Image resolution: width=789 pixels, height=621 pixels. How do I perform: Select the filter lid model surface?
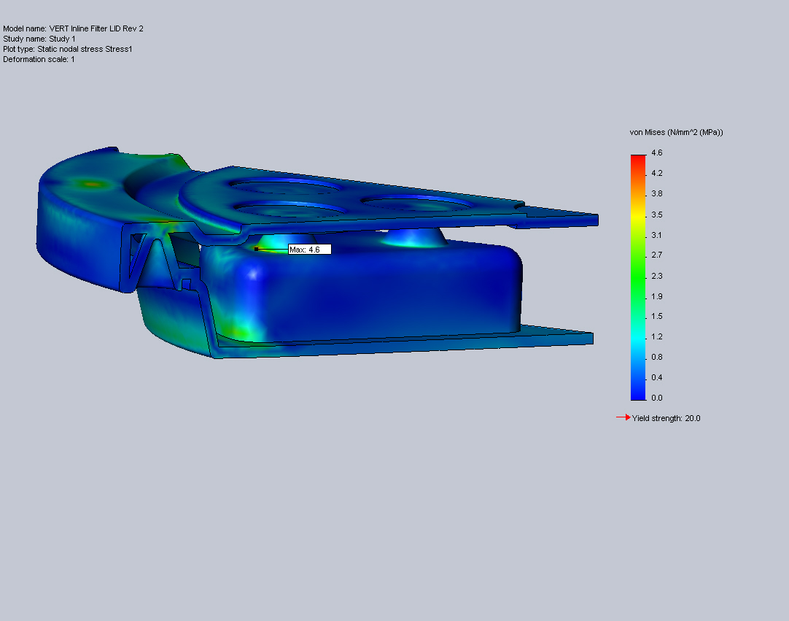pyautogui.click(x=365, y=292)
